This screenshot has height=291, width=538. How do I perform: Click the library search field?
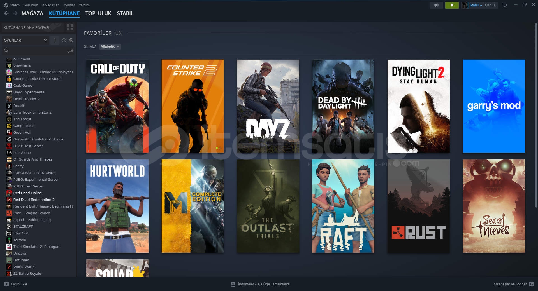(38, 51)
